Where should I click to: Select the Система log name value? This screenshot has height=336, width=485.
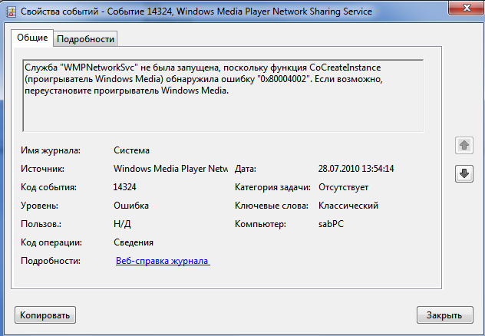[x=131, y=150]
